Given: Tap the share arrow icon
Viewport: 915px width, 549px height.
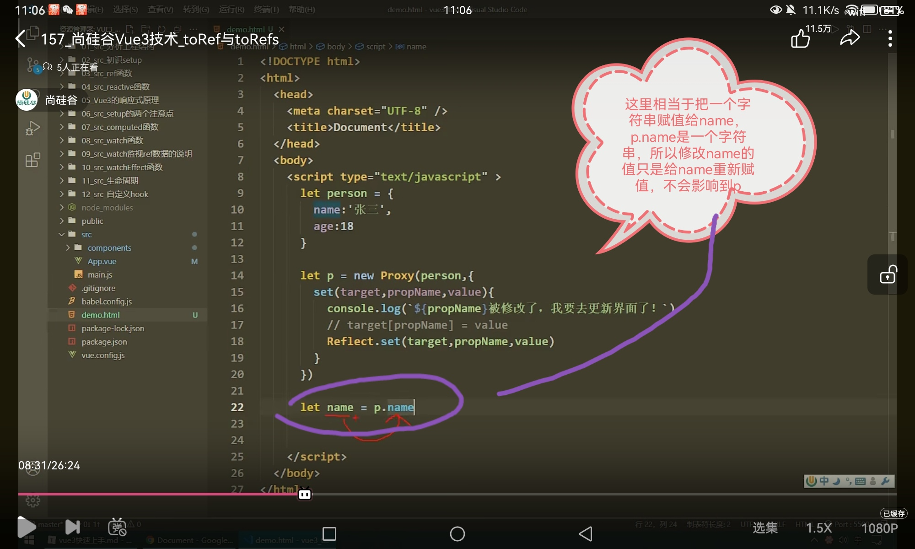Looking at the screenshot, I should click(850, 38).
